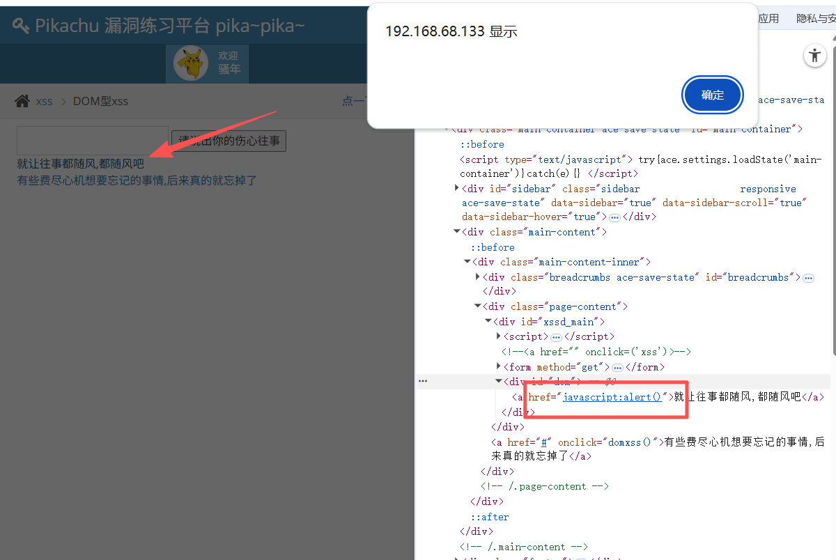This screenshot has height=560, width=836.
Task: Select the <!-- /.page-content --> comment
Action: point(545,486)
